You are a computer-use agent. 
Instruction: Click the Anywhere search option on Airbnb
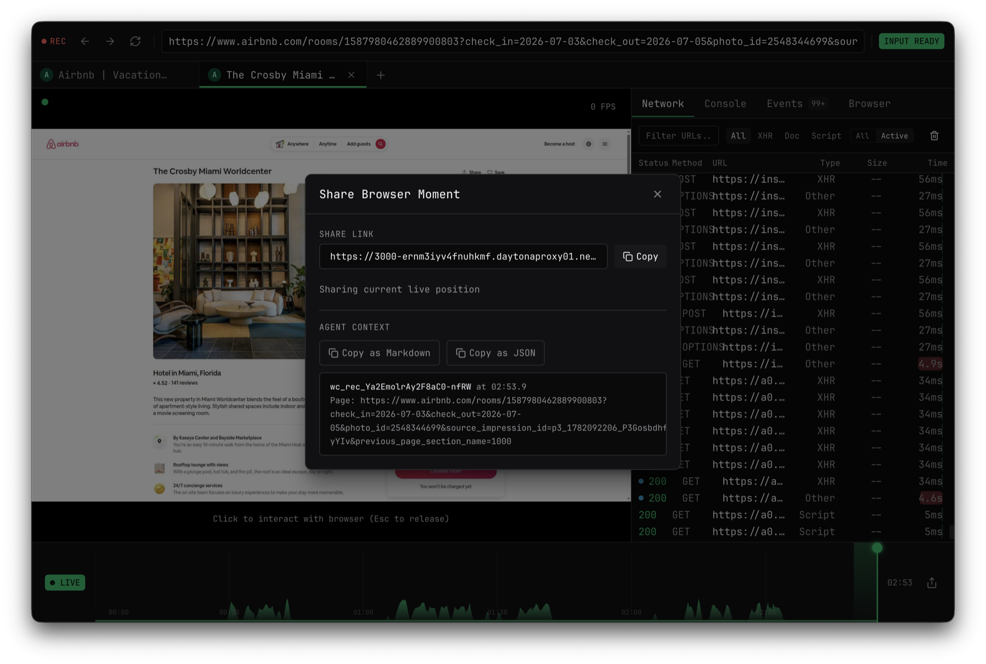pos(293,144)
